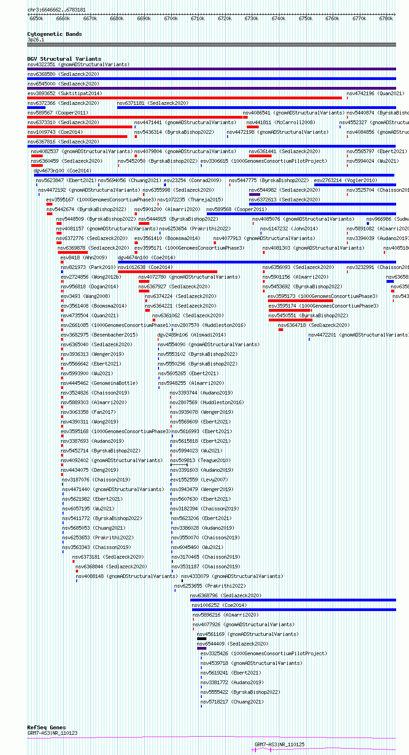Viewport: 409px width, 755px height.
Task: Open the nsv5896216 (Almarri2020) label
Action: [226, 615]
